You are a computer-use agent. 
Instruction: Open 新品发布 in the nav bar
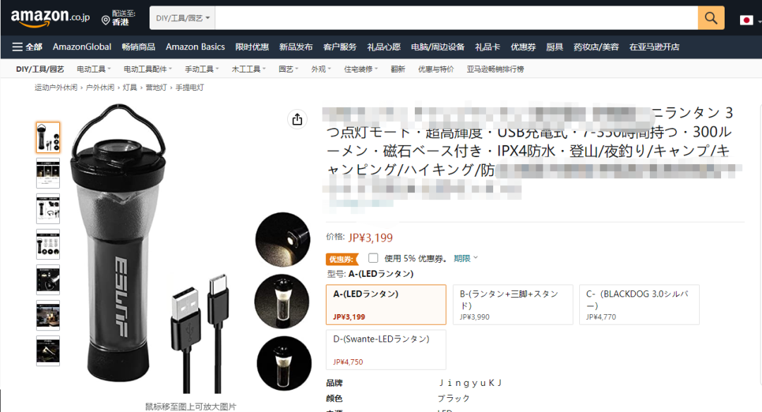[x=296, y=47]
